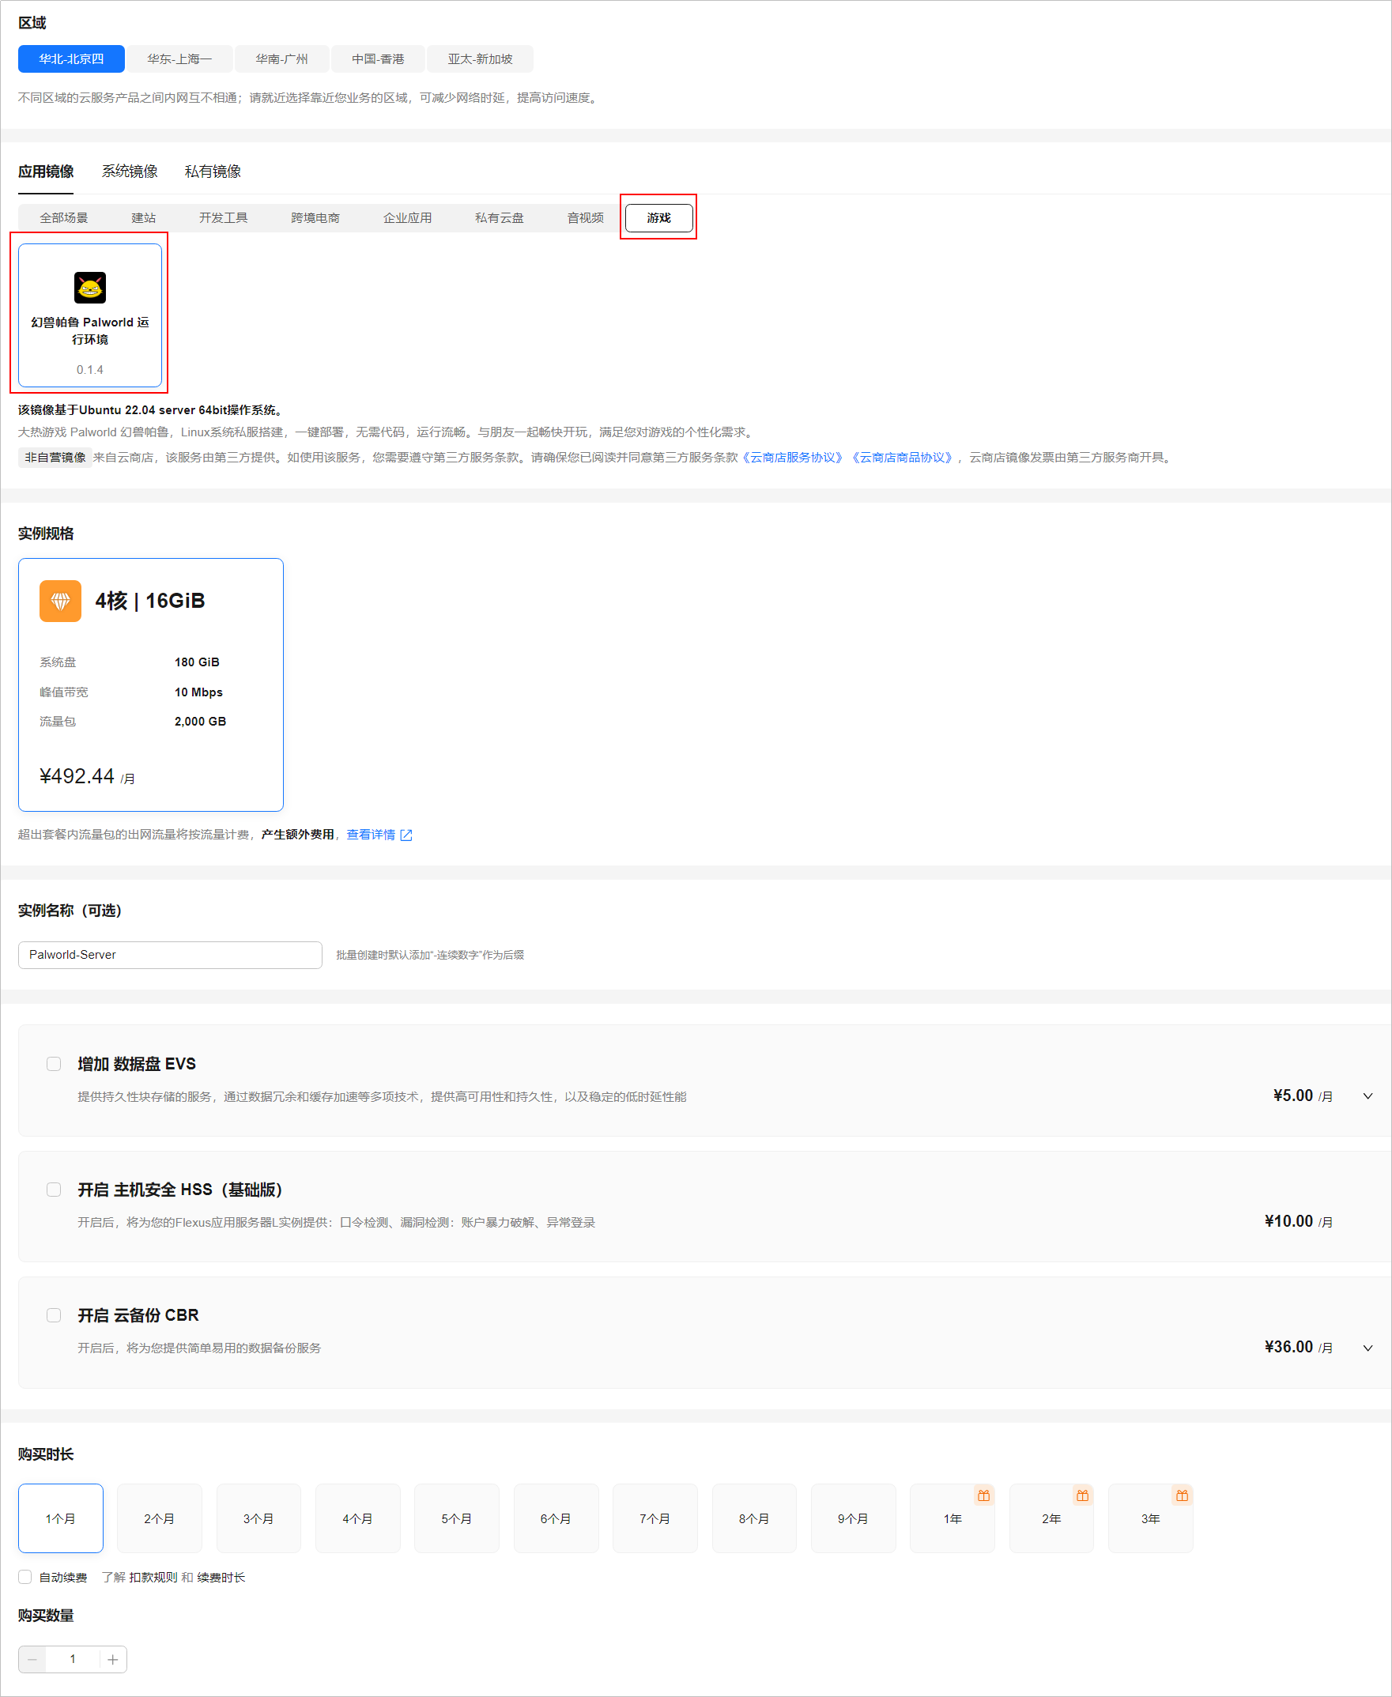Select the 华北-北京四 region
This screenshot has height=1697, width=1392.
71,59
